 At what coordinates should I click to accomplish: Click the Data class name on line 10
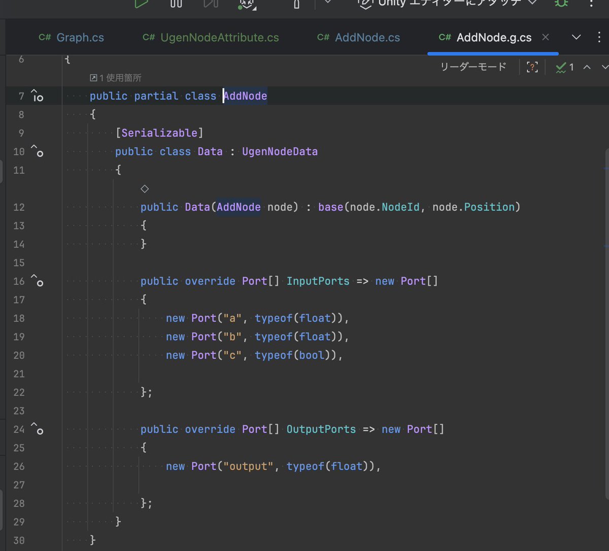(x=210, y=151)
